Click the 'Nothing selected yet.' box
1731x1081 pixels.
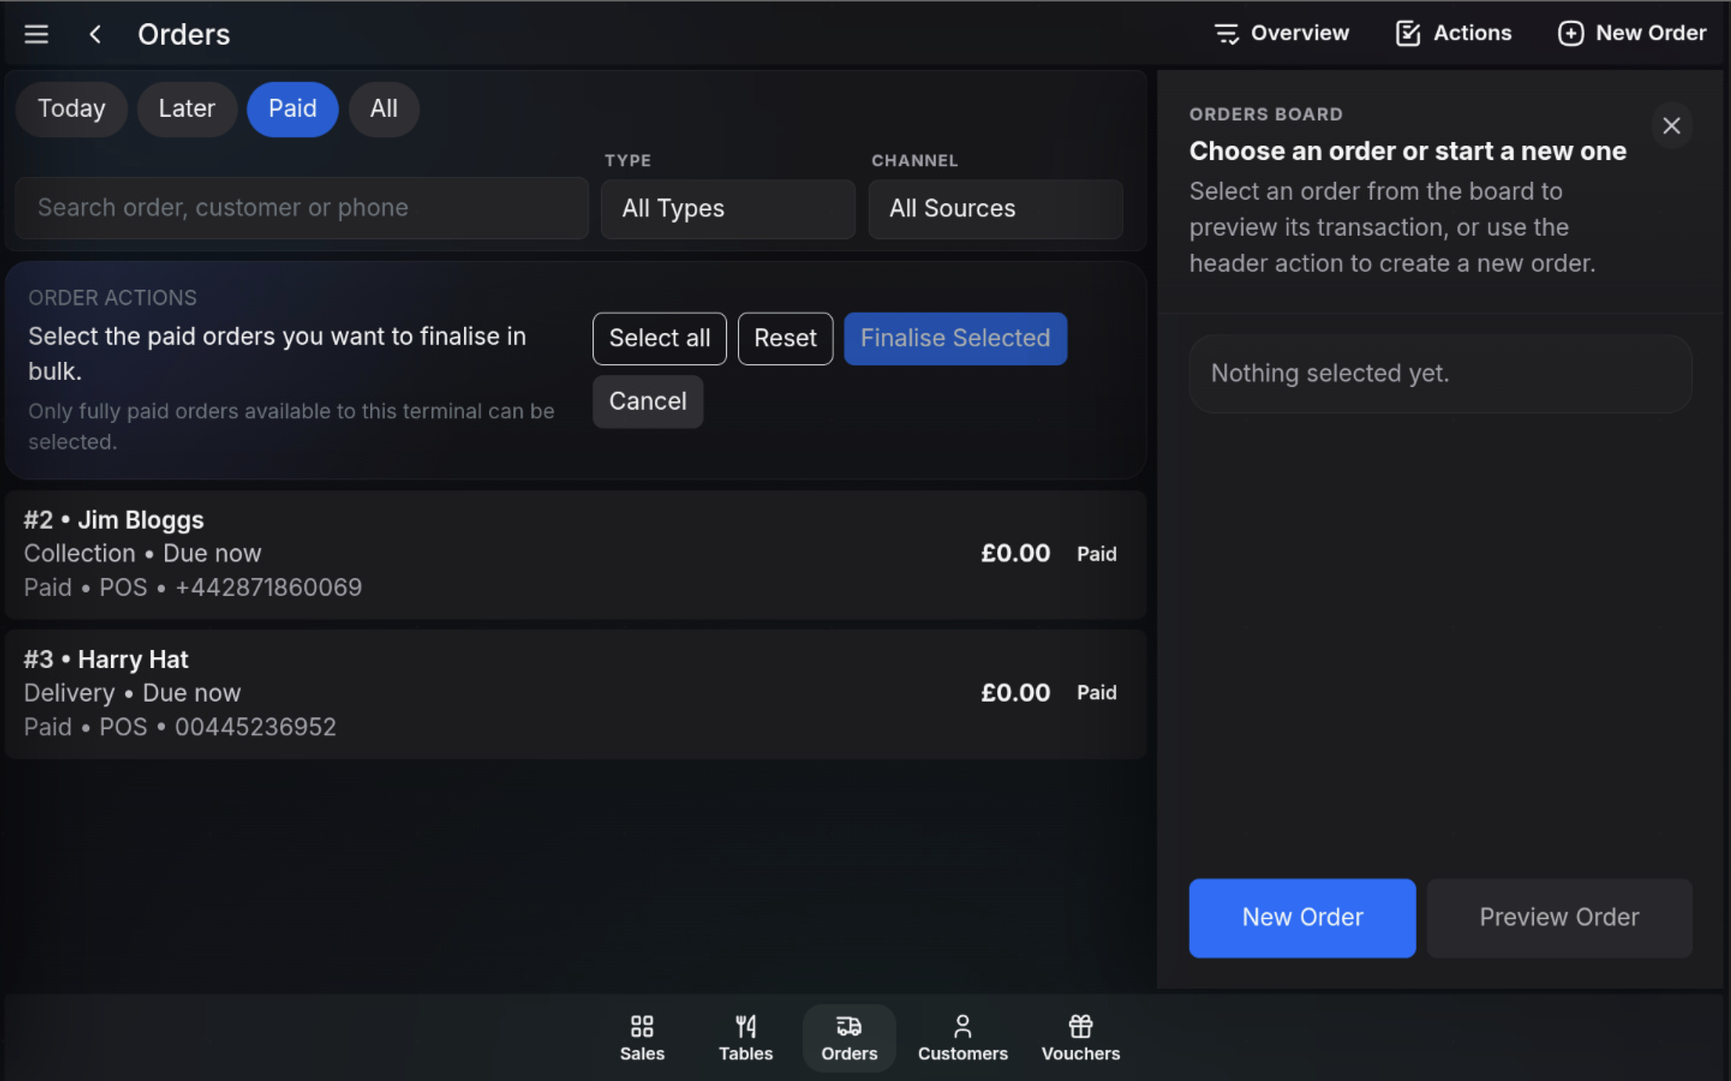[x=1440, y=374]
